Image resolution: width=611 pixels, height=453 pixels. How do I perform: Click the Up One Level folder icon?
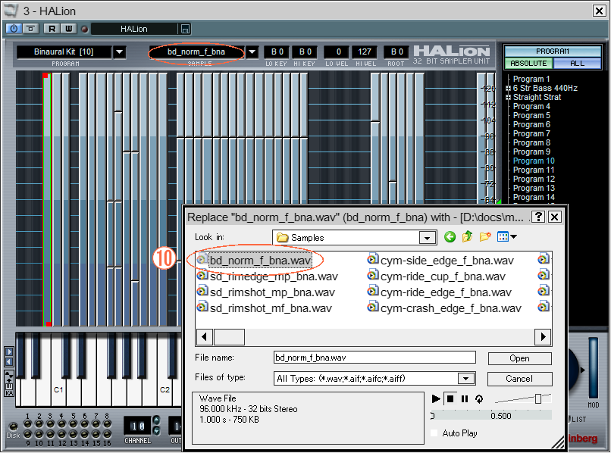click(467, 236)
